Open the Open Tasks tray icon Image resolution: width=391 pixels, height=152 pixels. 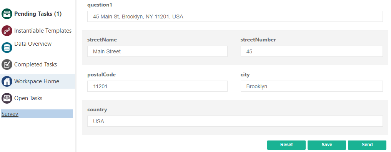[7, 98]
